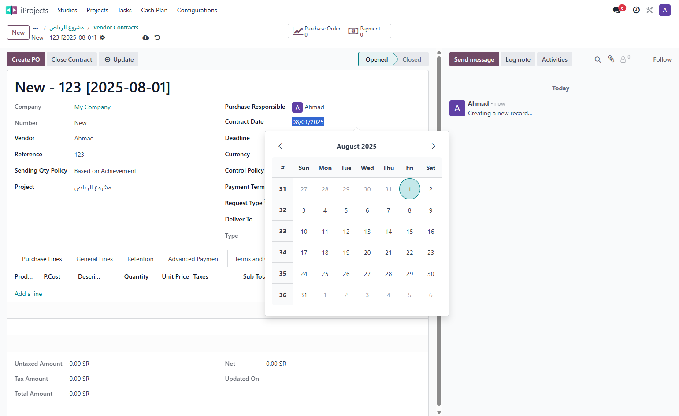The width and height of the screenshot is (679, 416).
Task: Click the Opened status stage
Action: point(376,59)
